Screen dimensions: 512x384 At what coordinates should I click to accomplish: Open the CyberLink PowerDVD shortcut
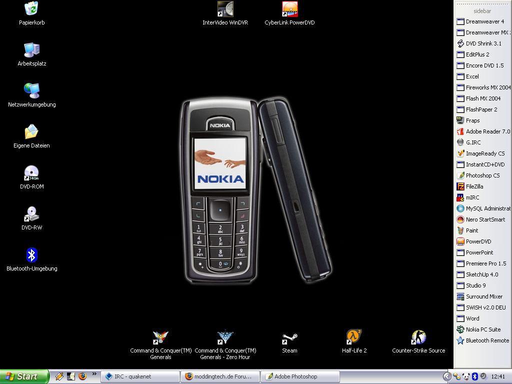(289, 9)
